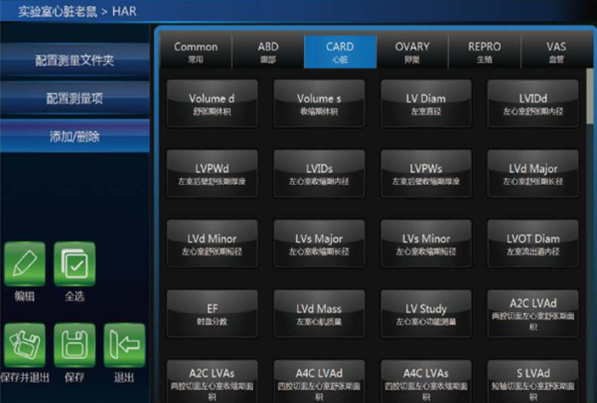This screenshot has height=403, width=597.
Task: Select Configure Measurement Items menu entry
Action: [75, 98]
